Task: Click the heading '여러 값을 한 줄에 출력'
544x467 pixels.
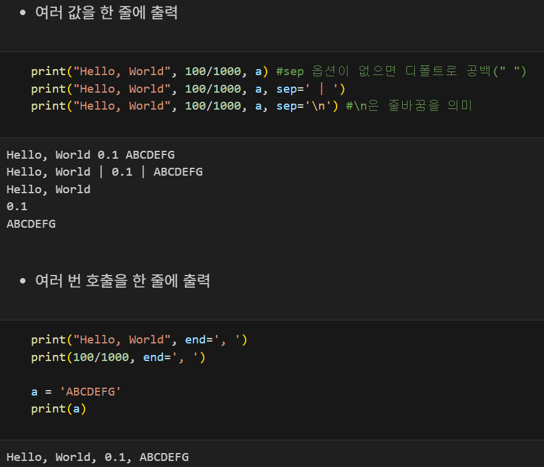Action: [x=107, y=13]
